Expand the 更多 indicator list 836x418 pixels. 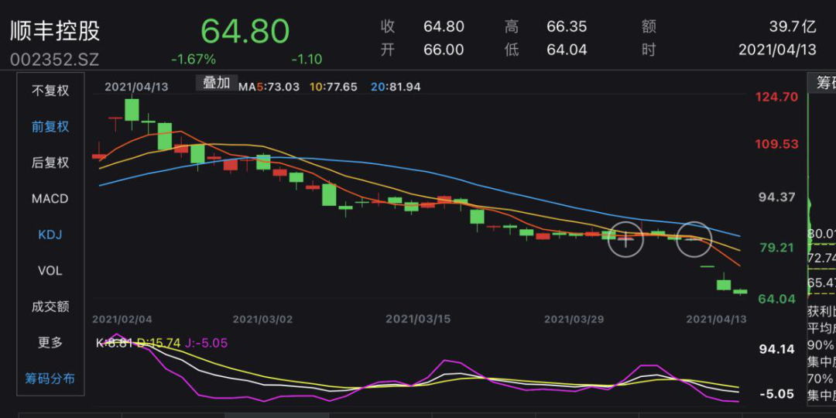pyautogui.click(x=50, y=342)
